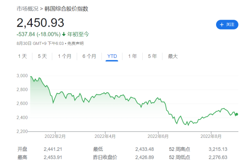The height and width of the screenshot is (165, 246).
Task: Select the 最大 time range tab
Action: pos(173,56)
